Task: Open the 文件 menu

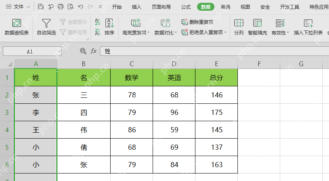Action: tap(18, 7)
